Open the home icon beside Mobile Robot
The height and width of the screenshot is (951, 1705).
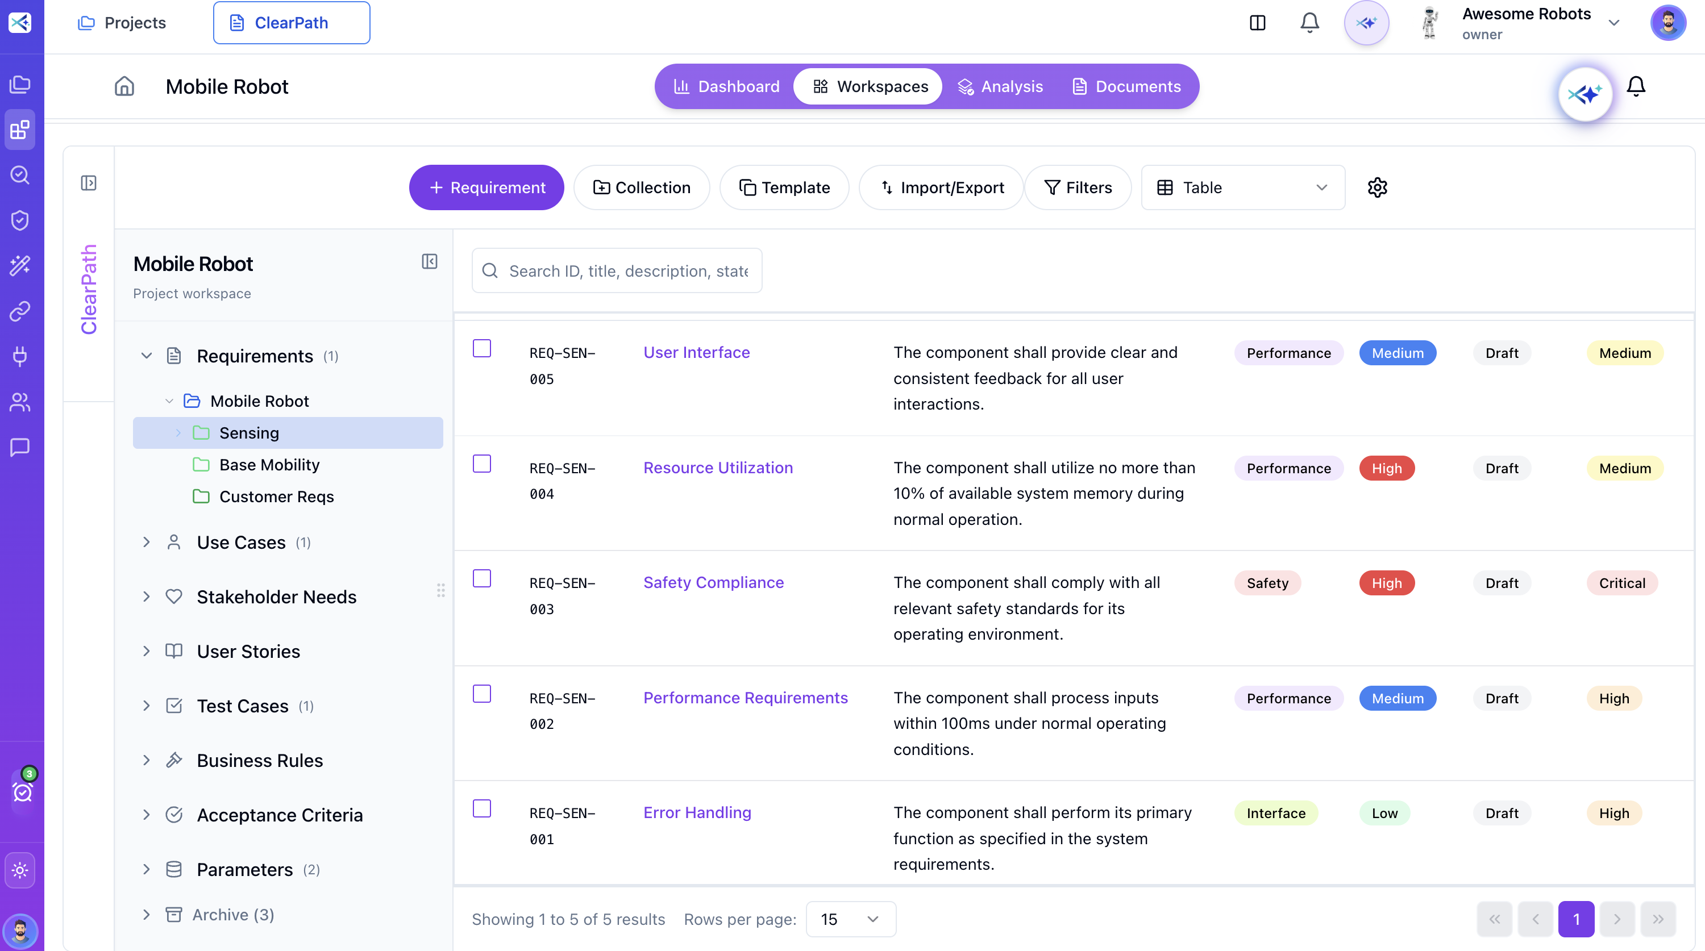click(124, 86)
